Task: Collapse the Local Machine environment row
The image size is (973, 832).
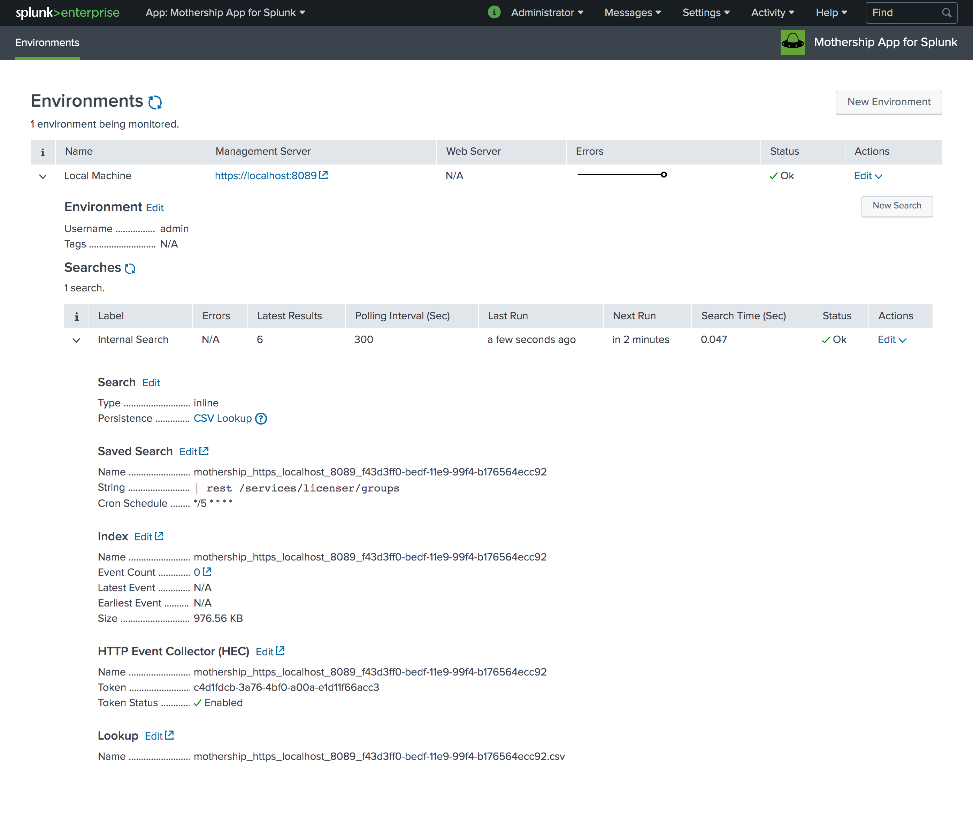Action: (x=43, y=177)
